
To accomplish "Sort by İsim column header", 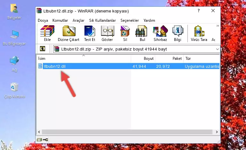I will (84, 58).
